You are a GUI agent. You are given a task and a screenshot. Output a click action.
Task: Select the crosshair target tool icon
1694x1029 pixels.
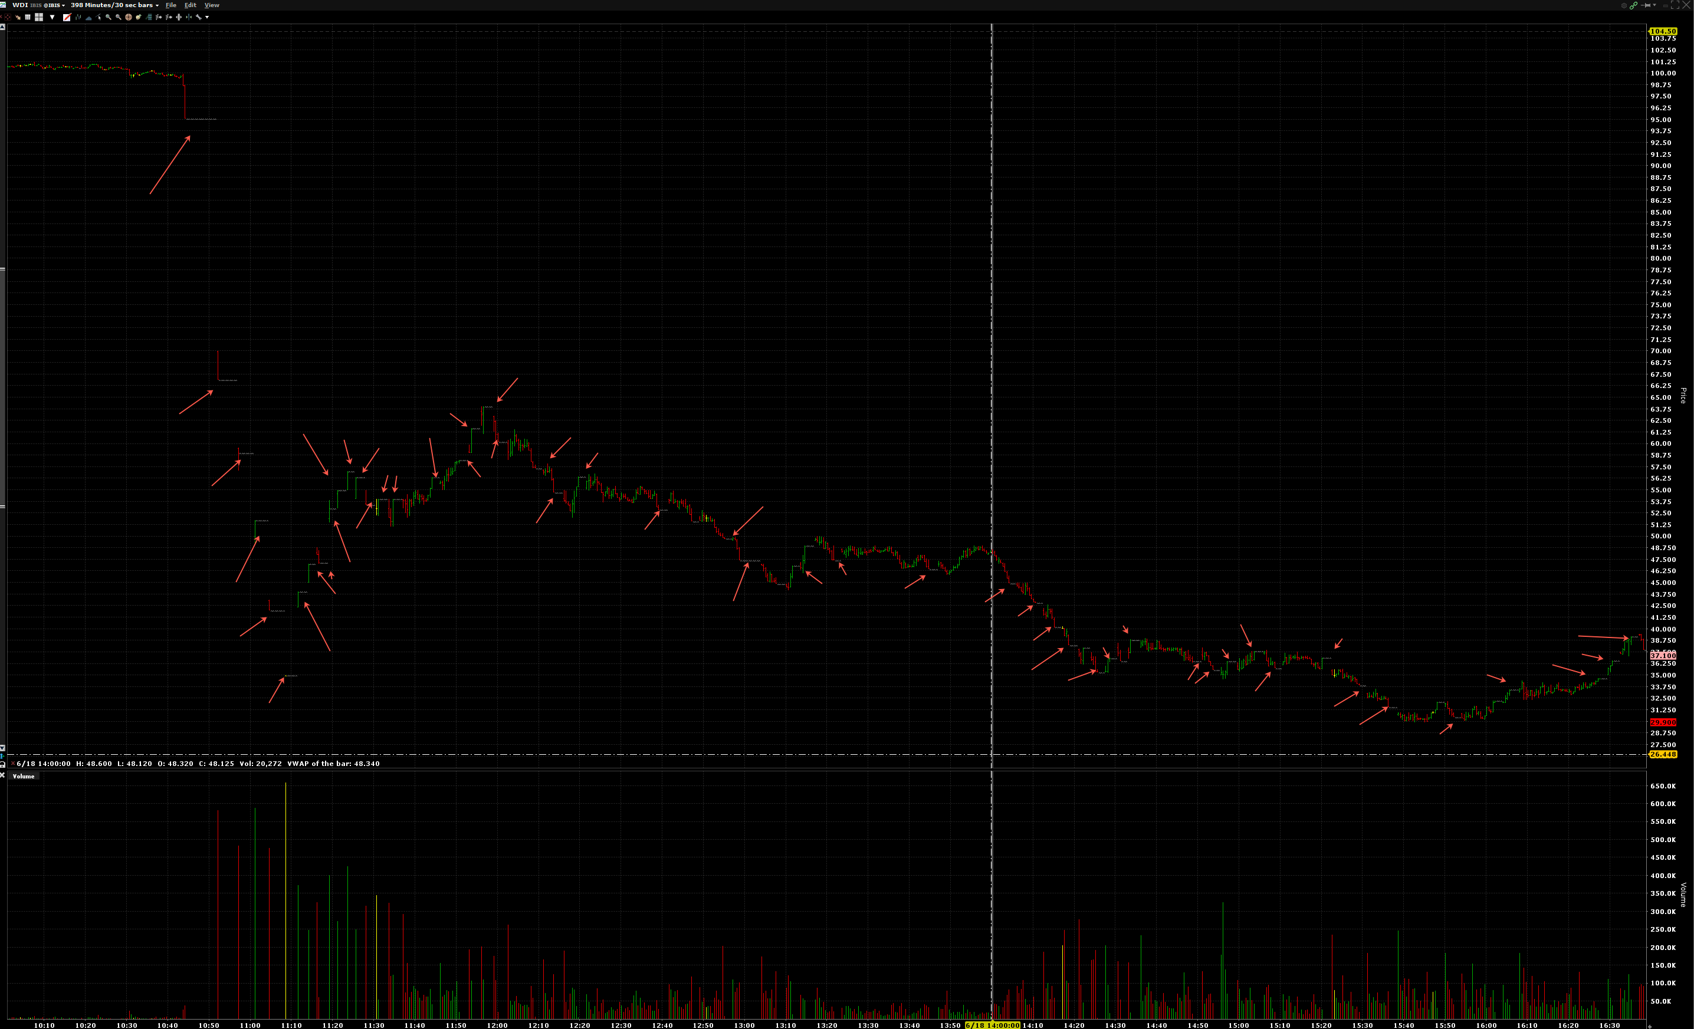tap(129, 17)
